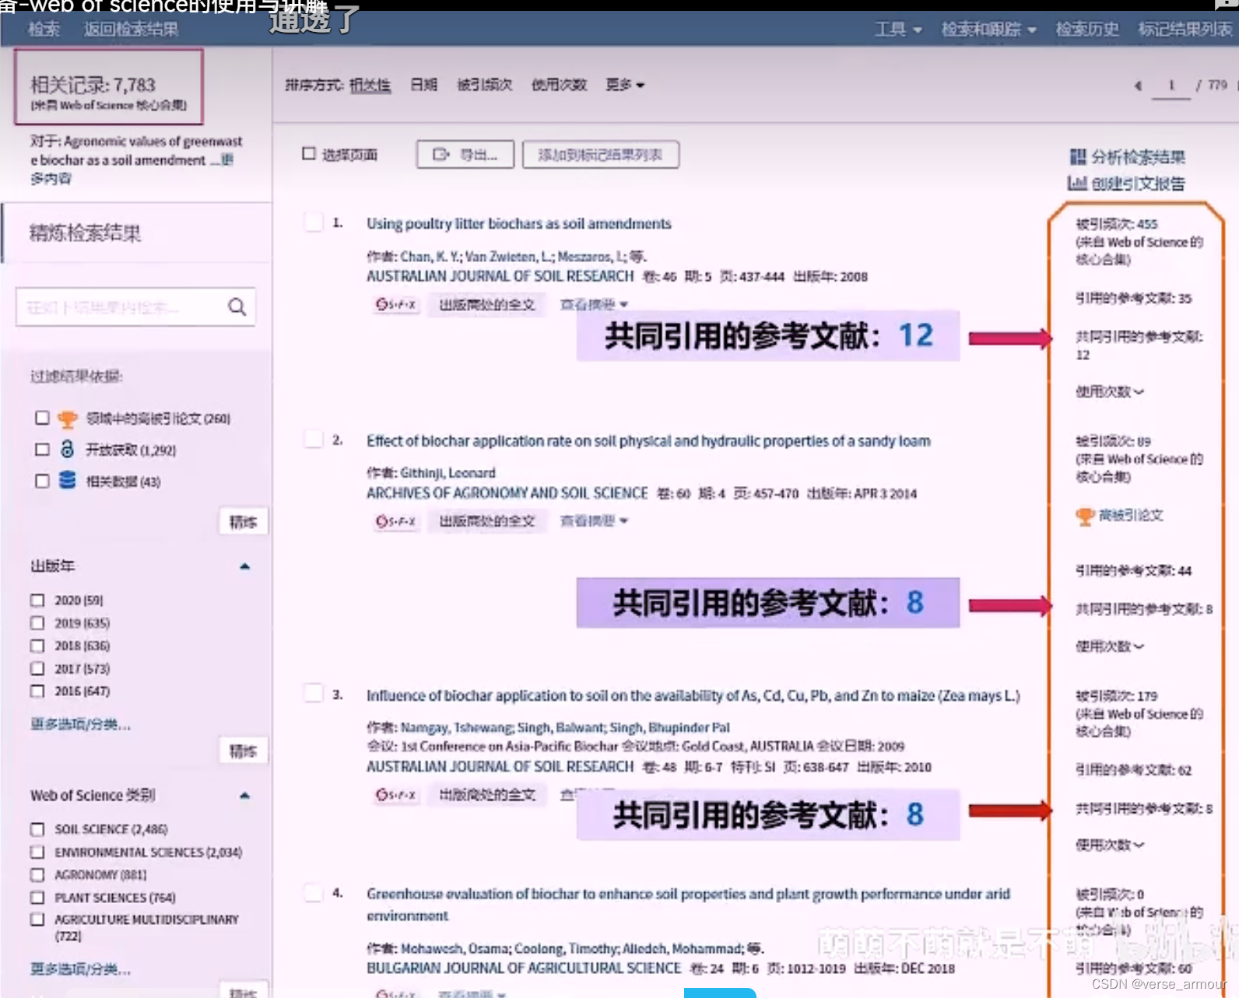Check the associated data (43) filter
The image size is (1239, 998).
pyautogui.click(x=42, y=481)
